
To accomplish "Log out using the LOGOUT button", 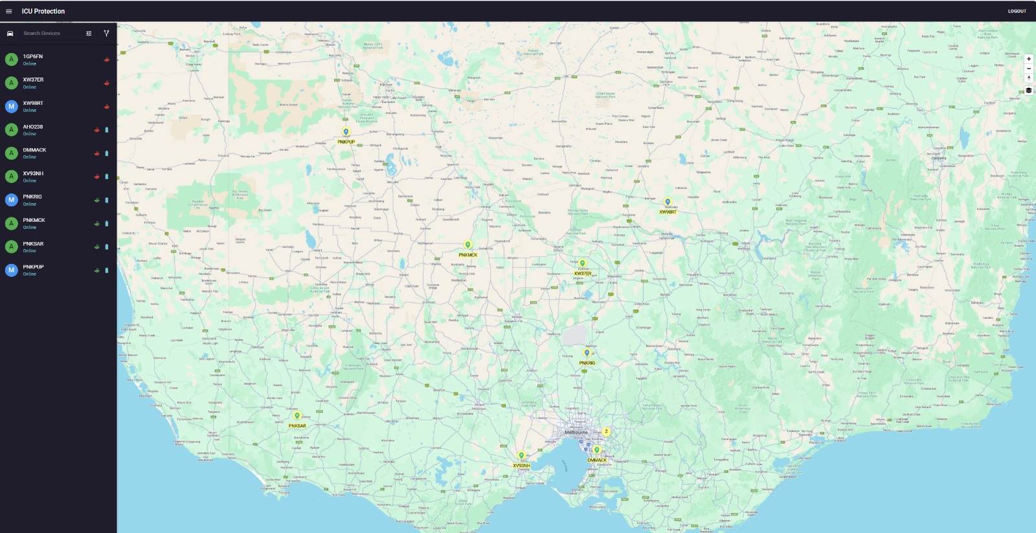I will point(1017,11).
